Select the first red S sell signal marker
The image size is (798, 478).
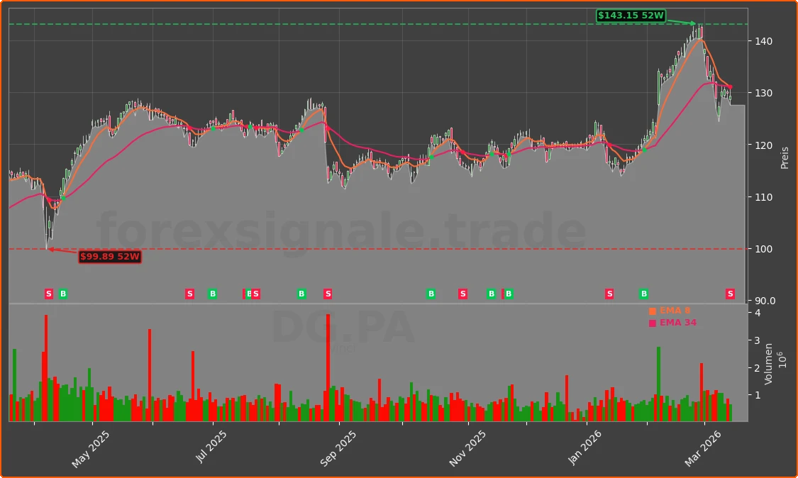click(x=48, y=293)
